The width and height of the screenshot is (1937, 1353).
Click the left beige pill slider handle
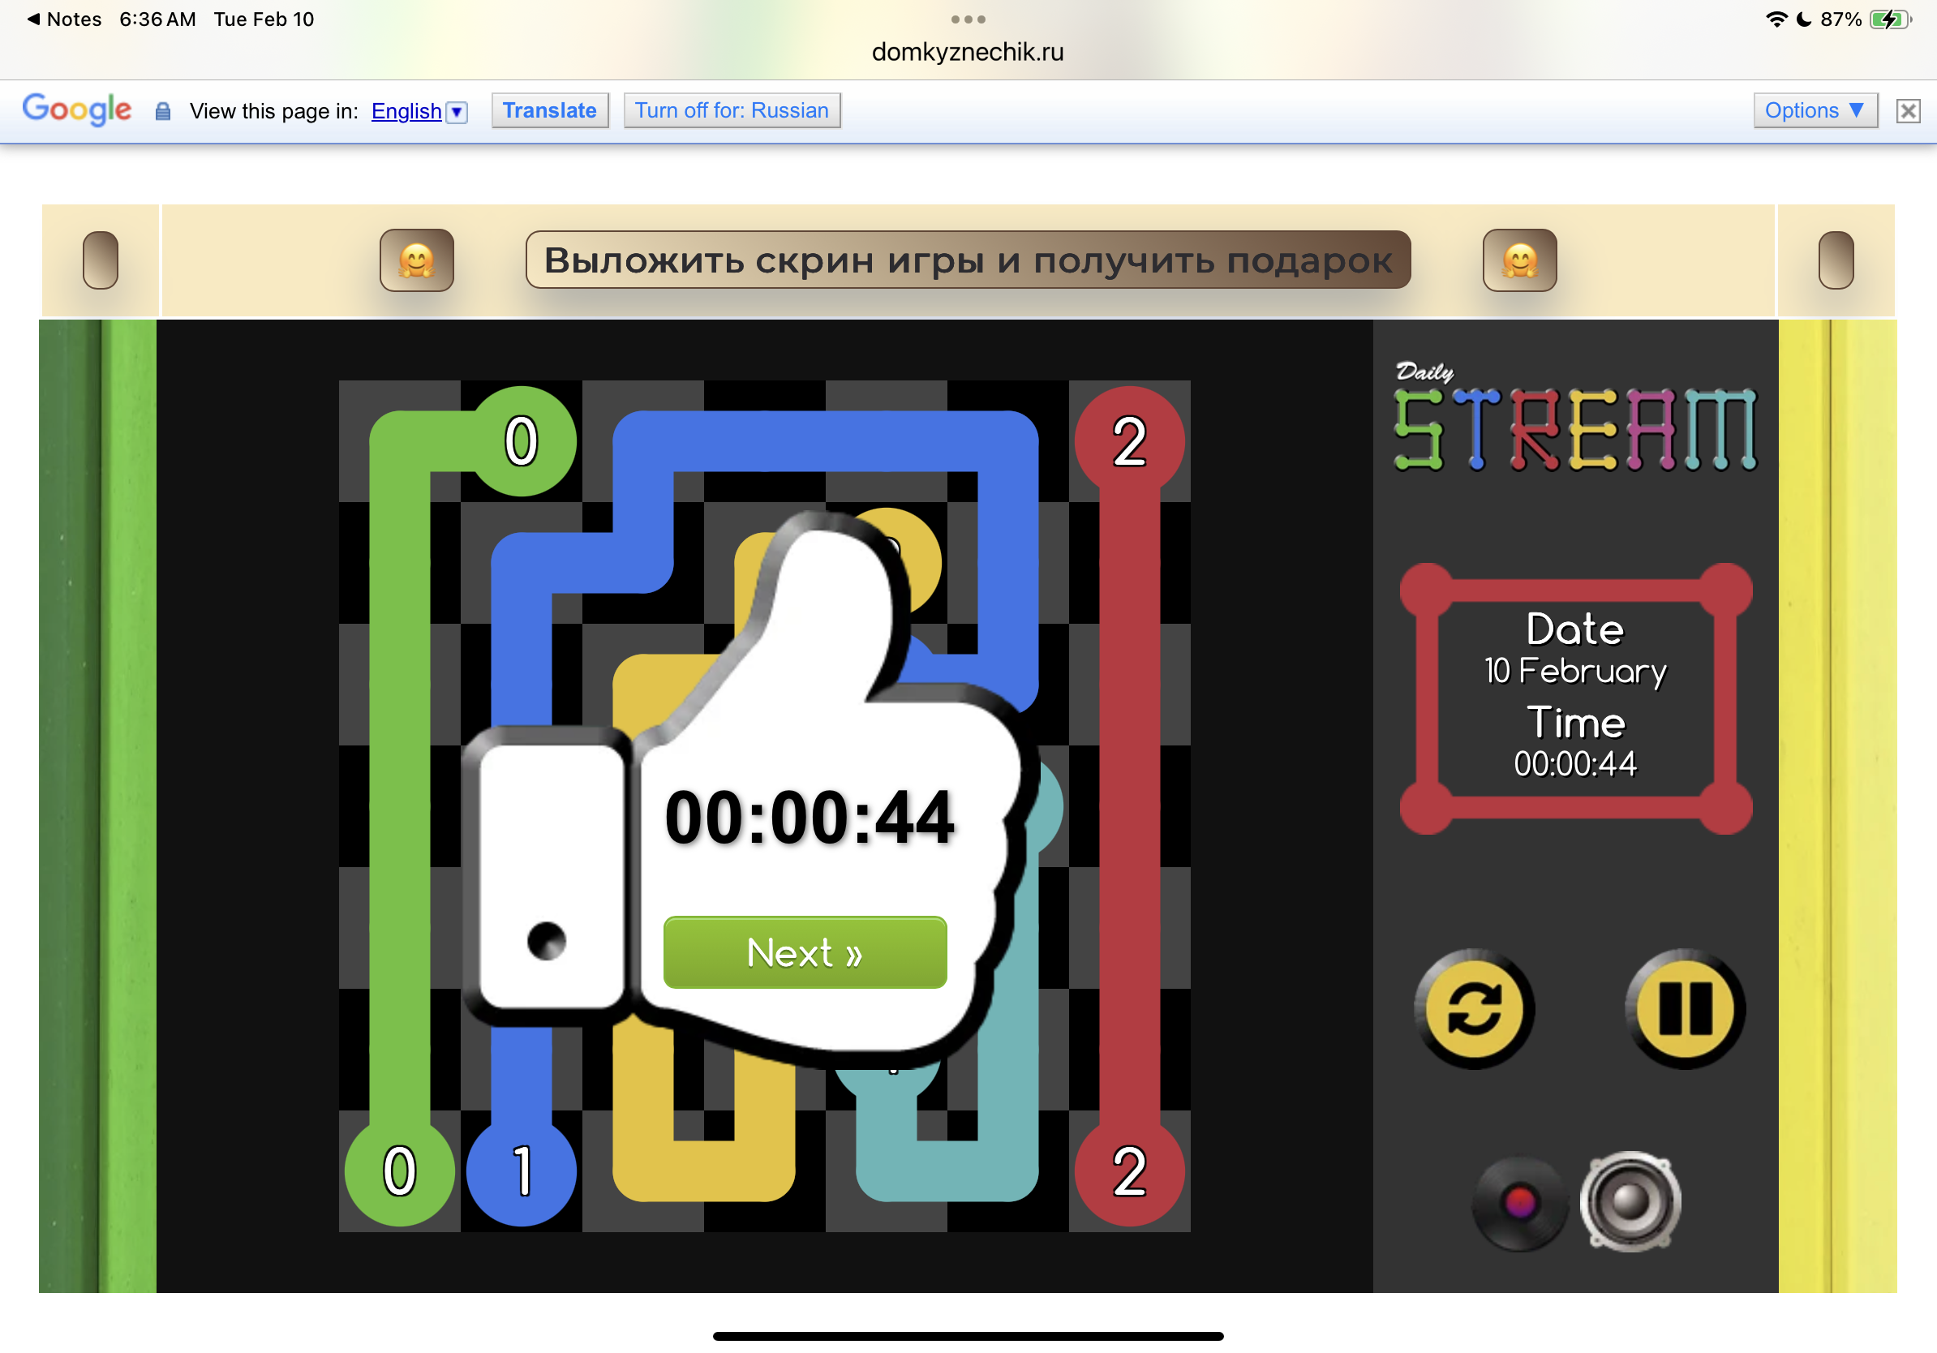click(101, 260)
